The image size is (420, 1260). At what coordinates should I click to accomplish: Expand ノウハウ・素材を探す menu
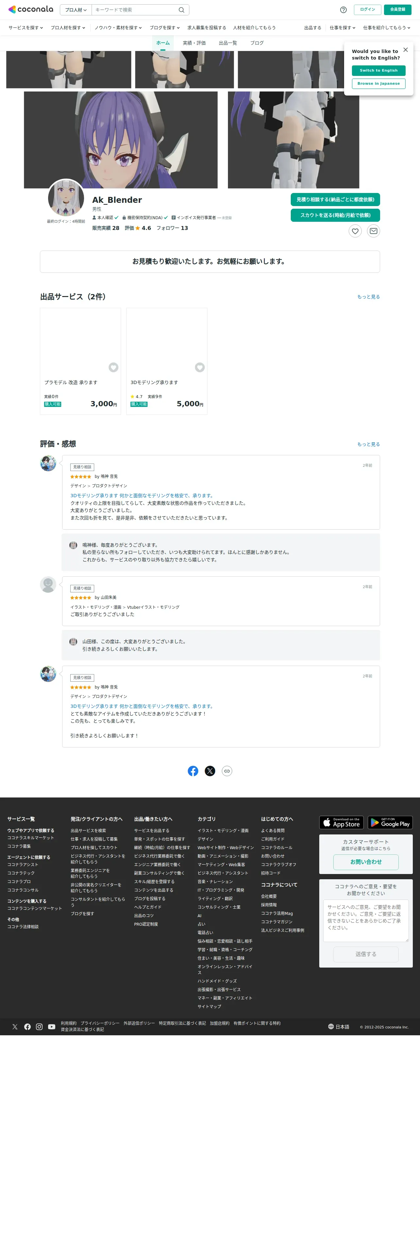click(x=118, y=28)
